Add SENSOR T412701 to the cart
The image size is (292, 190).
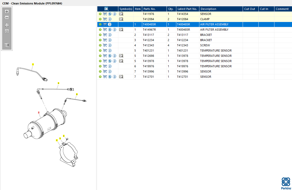[x=105, y=77]
